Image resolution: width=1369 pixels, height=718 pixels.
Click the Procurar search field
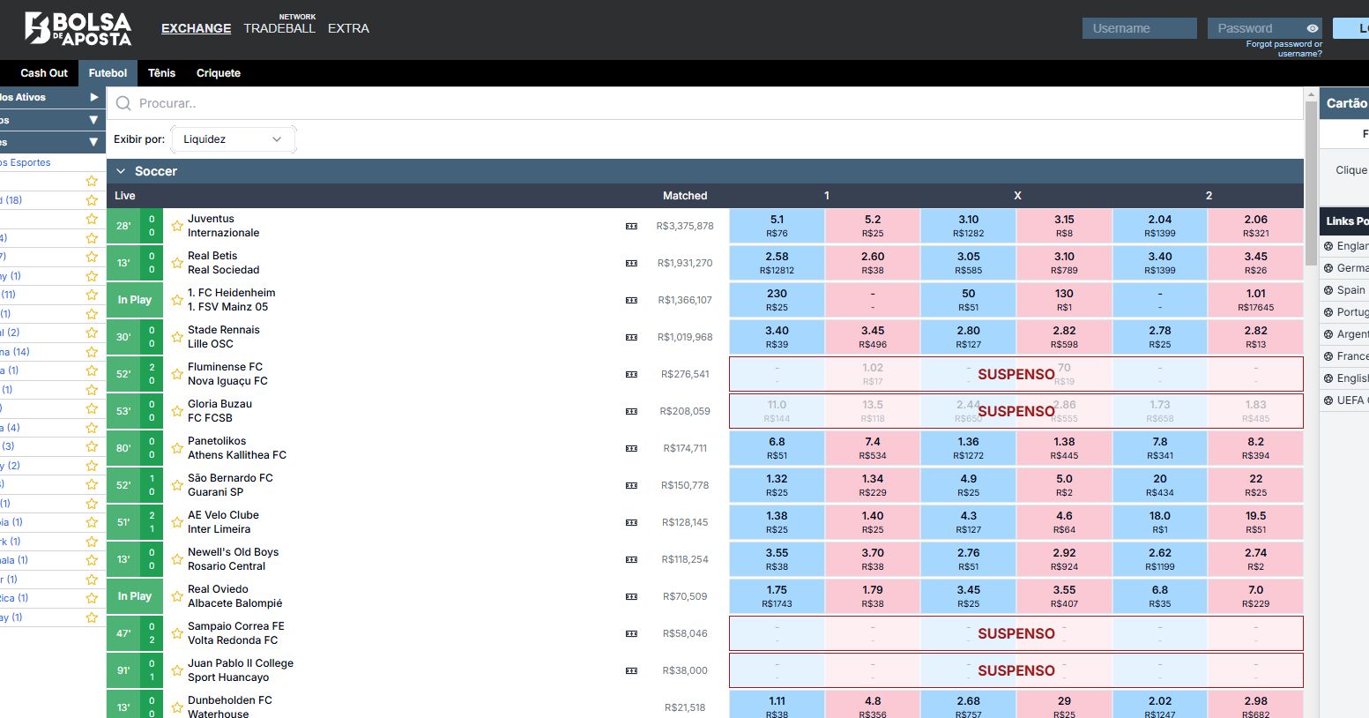click(705, 103)
